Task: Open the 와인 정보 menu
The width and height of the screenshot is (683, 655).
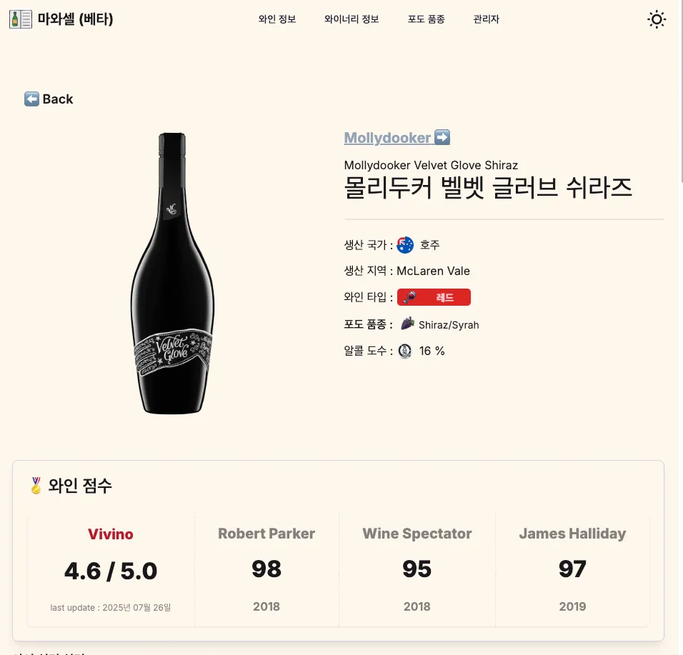Action: coord(277,19)
